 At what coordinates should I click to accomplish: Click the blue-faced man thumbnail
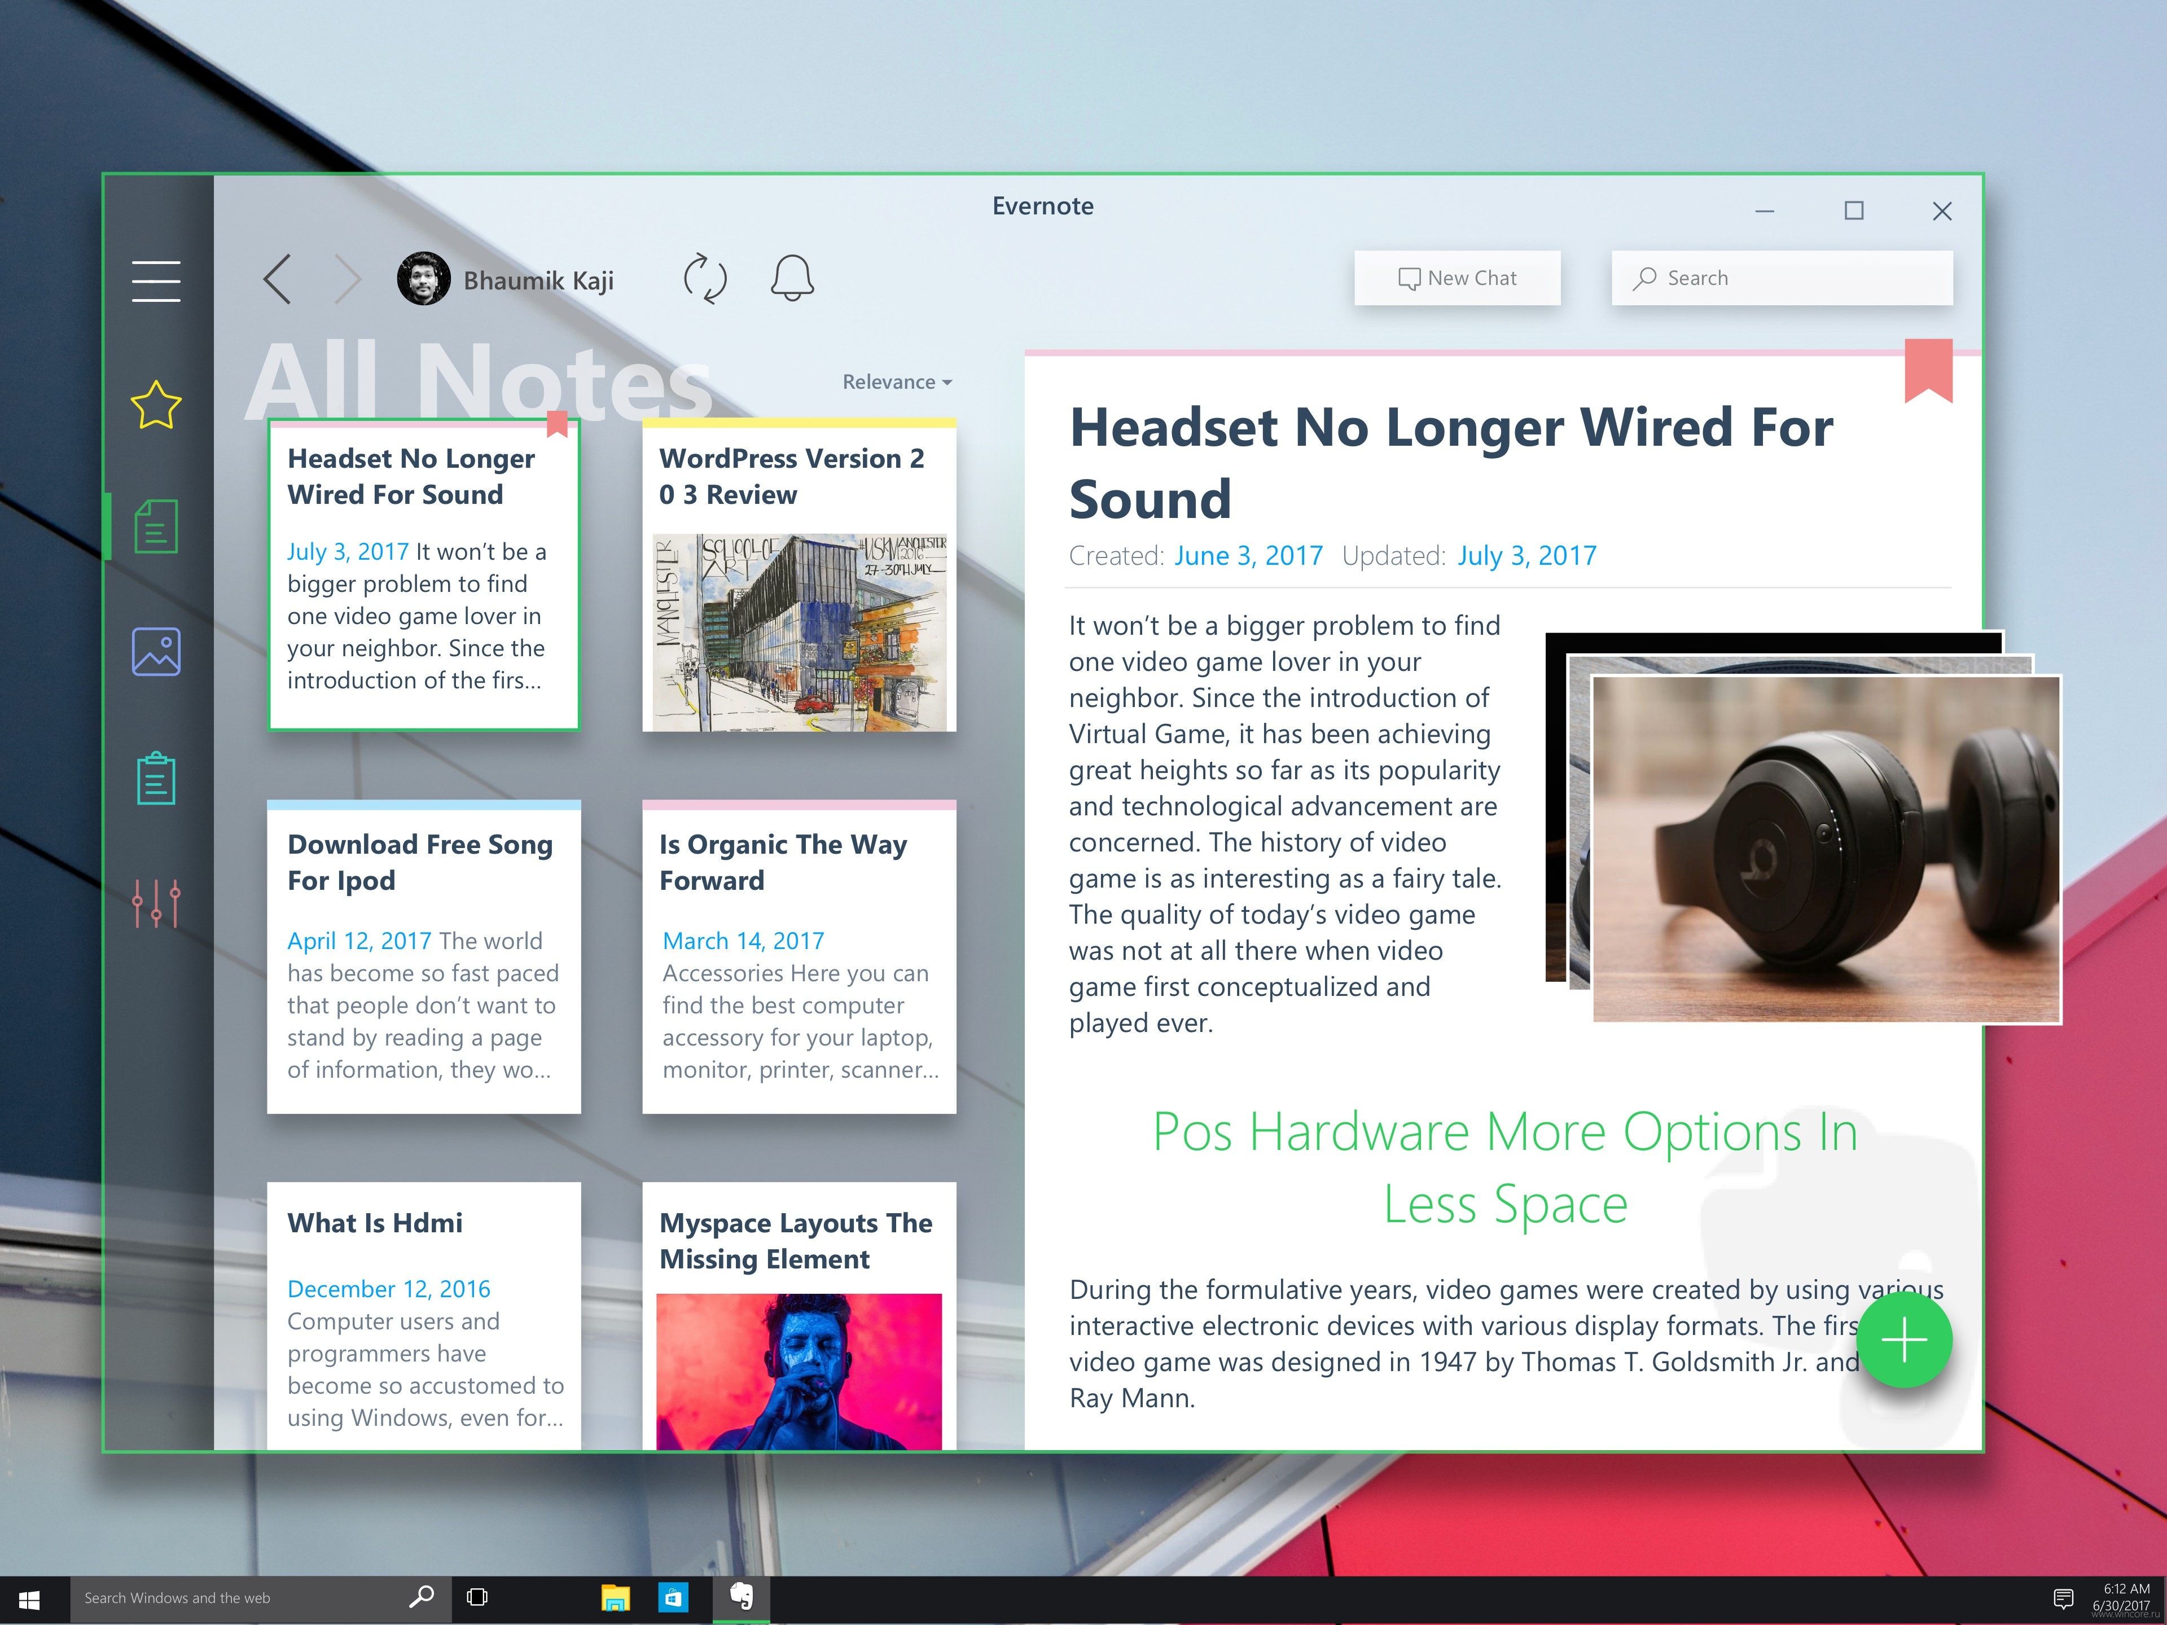click(x=799, y=1371)
